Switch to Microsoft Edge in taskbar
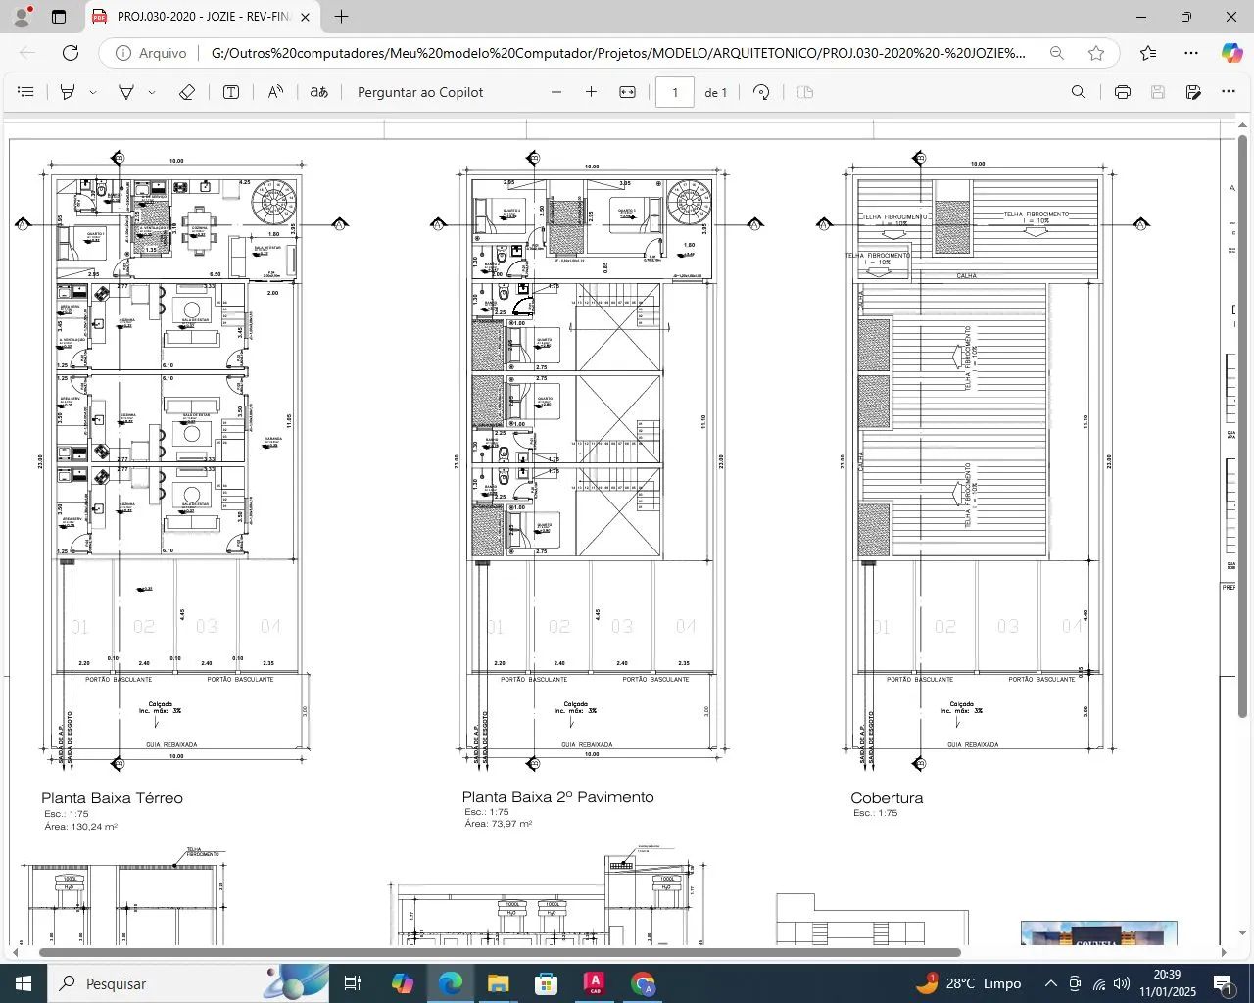This screenshot has height=1003, width=1254. click(450, 983)
